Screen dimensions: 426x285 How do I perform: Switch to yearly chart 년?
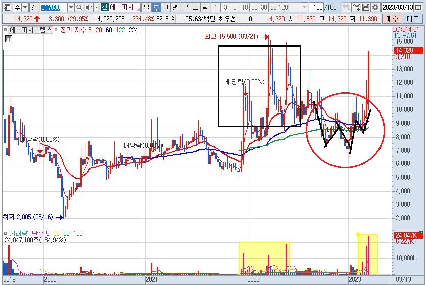(x=175, y=7)
